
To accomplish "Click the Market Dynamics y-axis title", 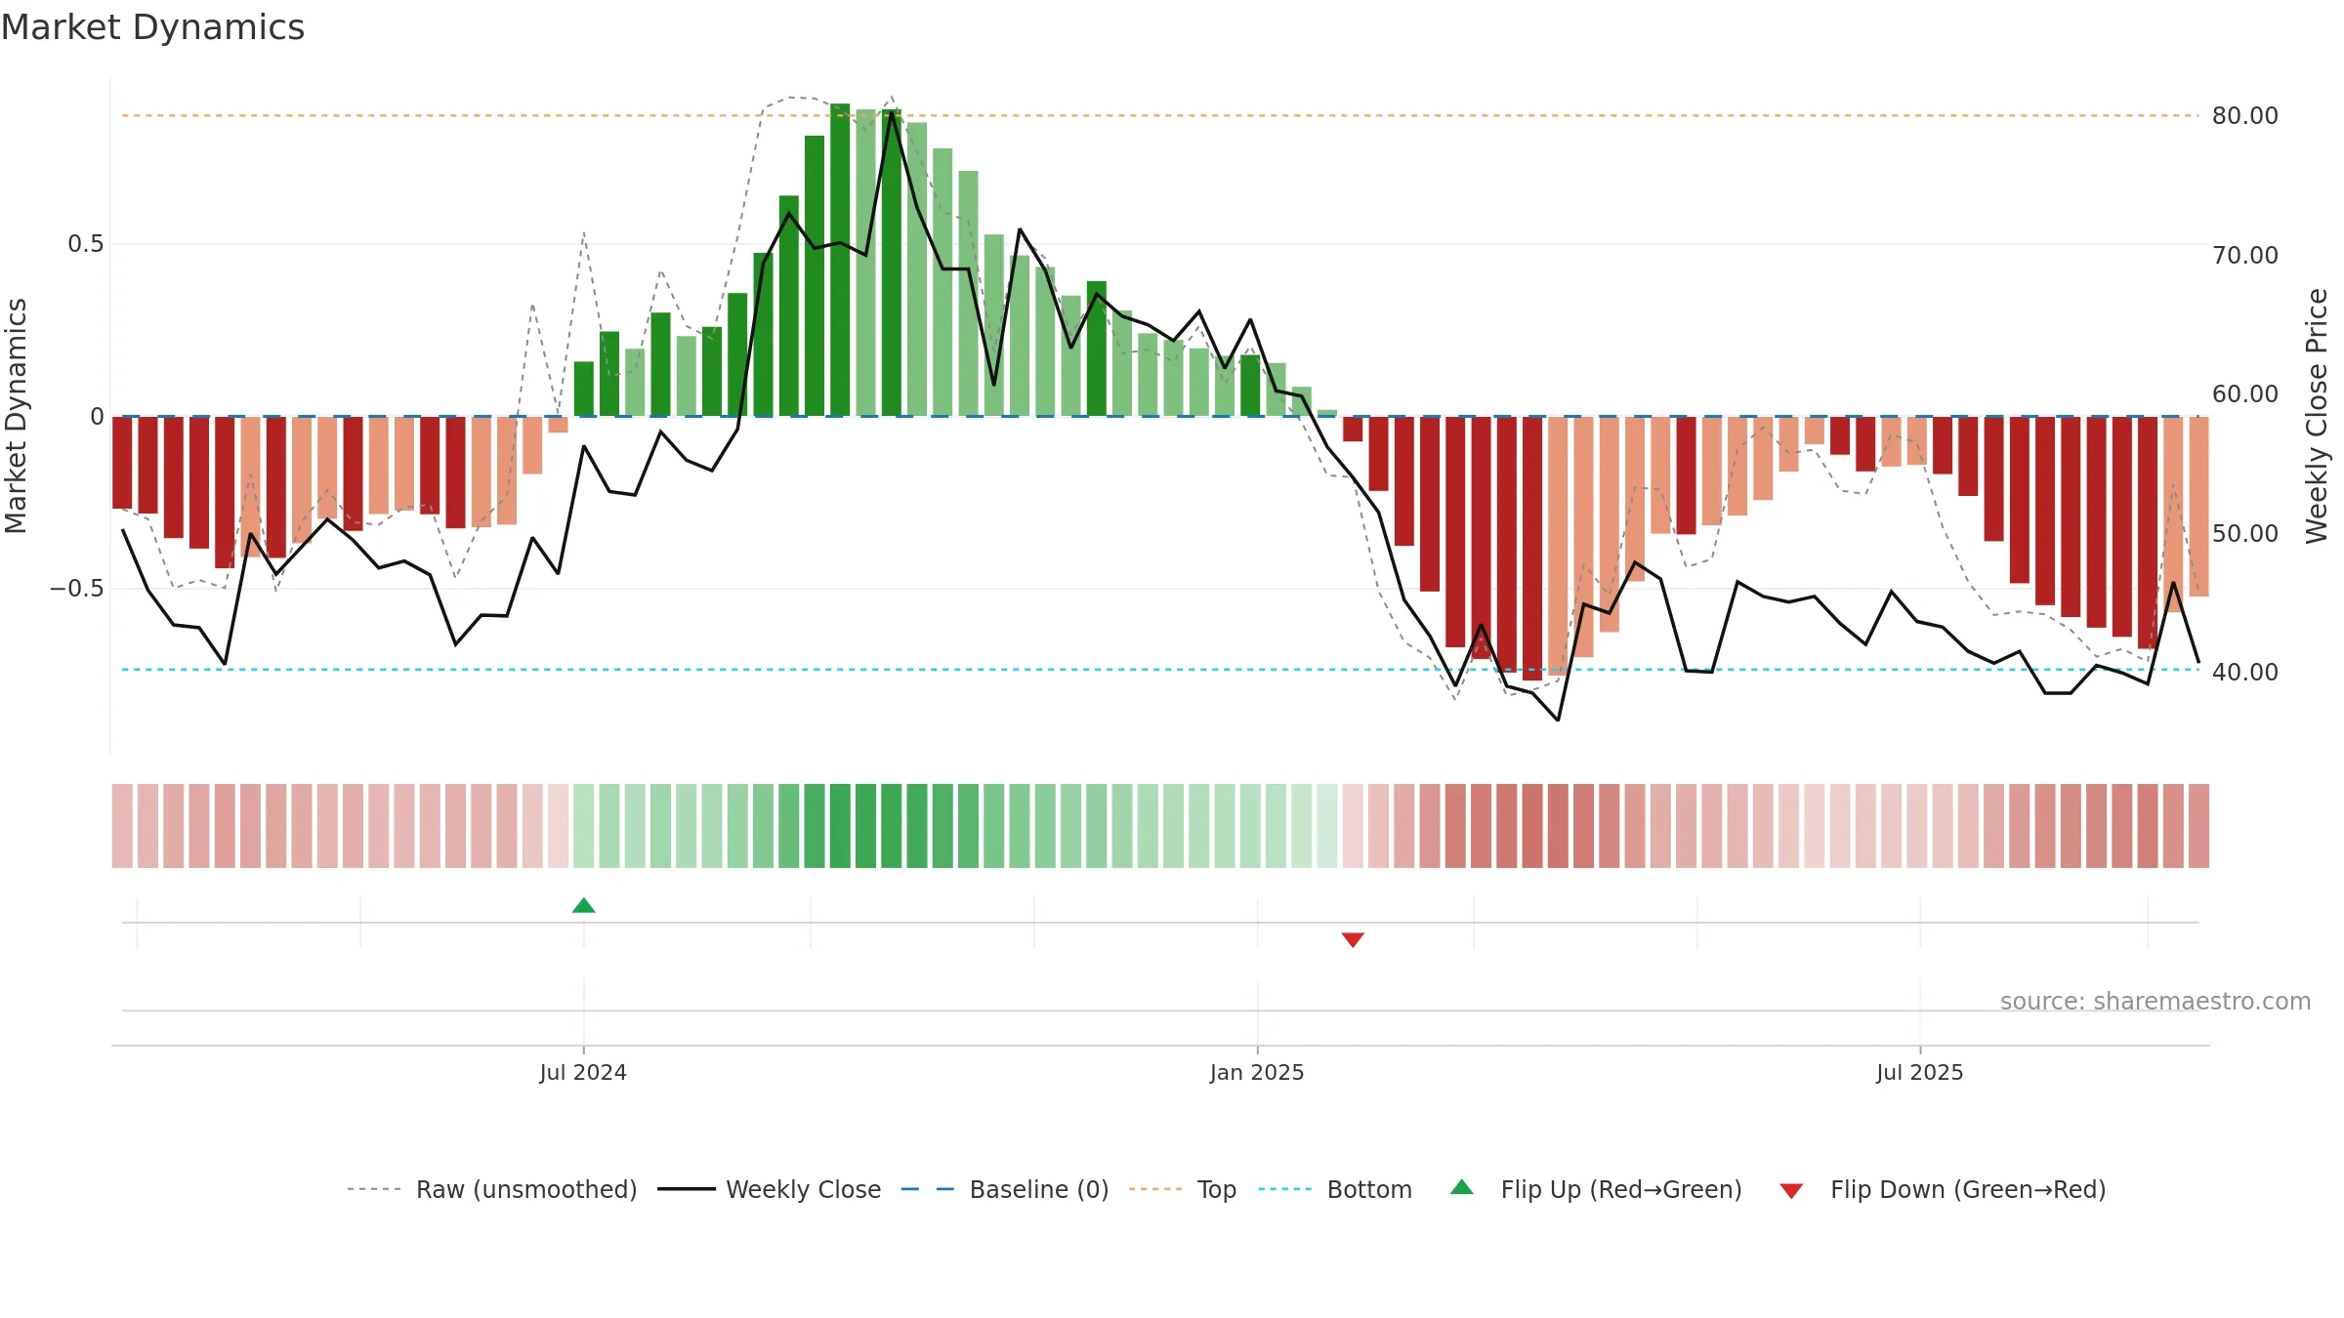I will [16, 416].
